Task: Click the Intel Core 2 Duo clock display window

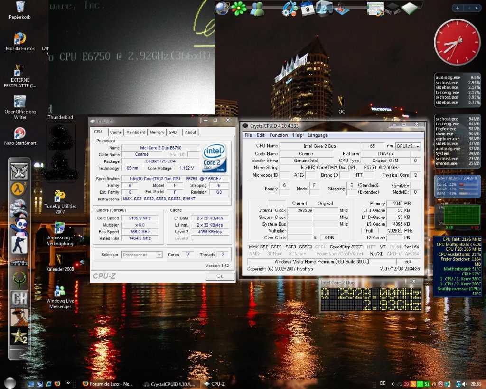Action: click(371, 296)
